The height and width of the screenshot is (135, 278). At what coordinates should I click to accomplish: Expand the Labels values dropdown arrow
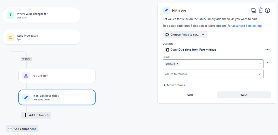(x=260, y=64)
